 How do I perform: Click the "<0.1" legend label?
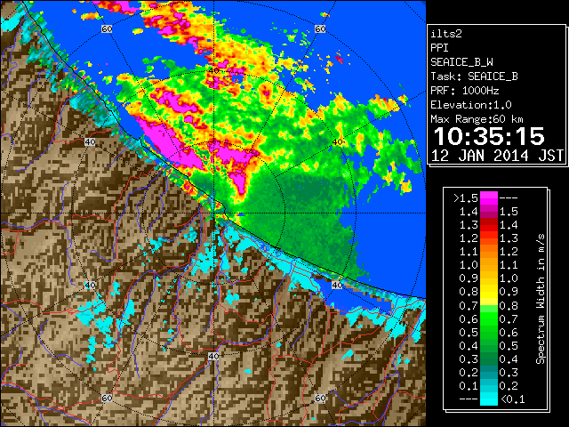click(x=512, y=399)
